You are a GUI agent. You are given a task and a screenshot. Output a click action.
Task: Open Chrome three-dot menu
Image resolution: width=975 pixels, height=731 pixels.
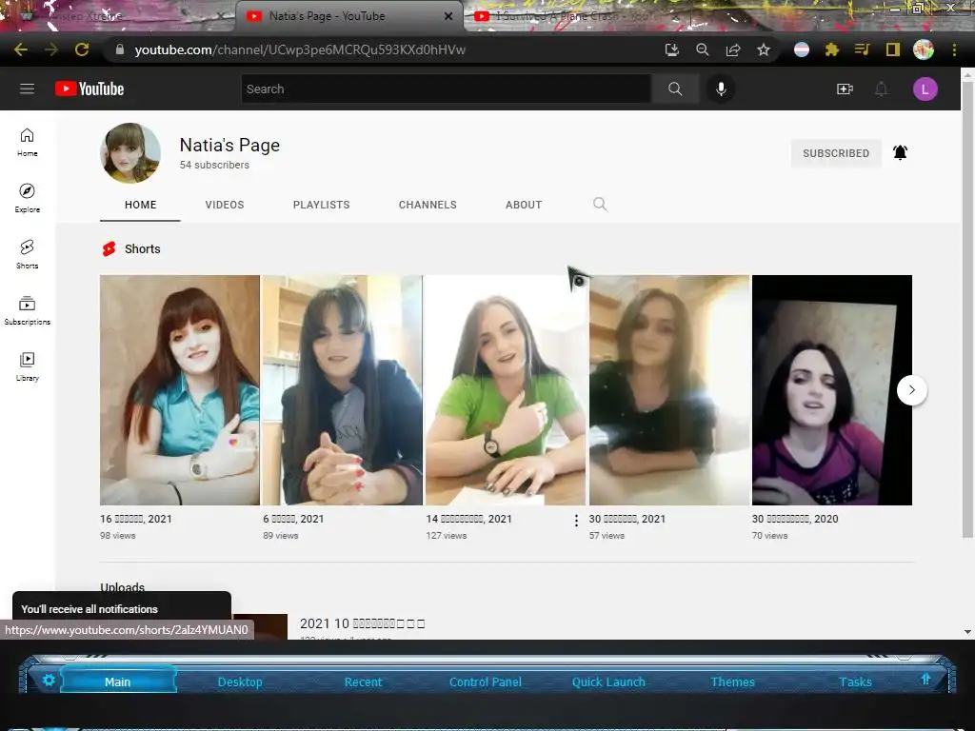954,49
